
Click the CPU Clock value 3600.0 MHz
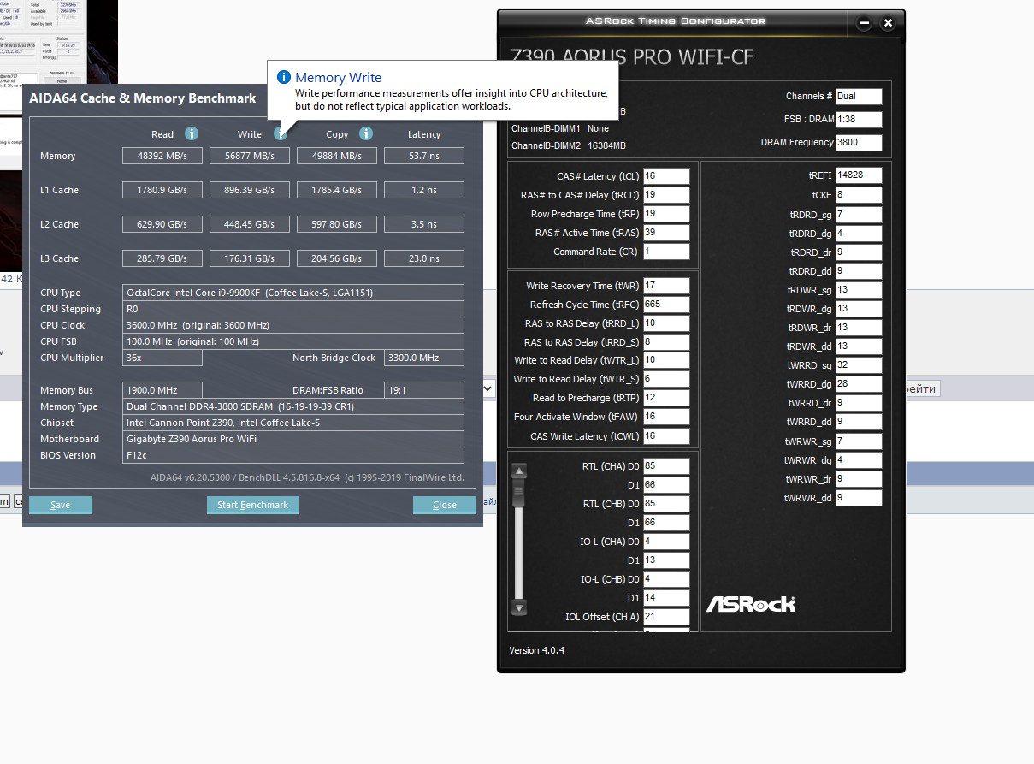[x=293, y=325]
